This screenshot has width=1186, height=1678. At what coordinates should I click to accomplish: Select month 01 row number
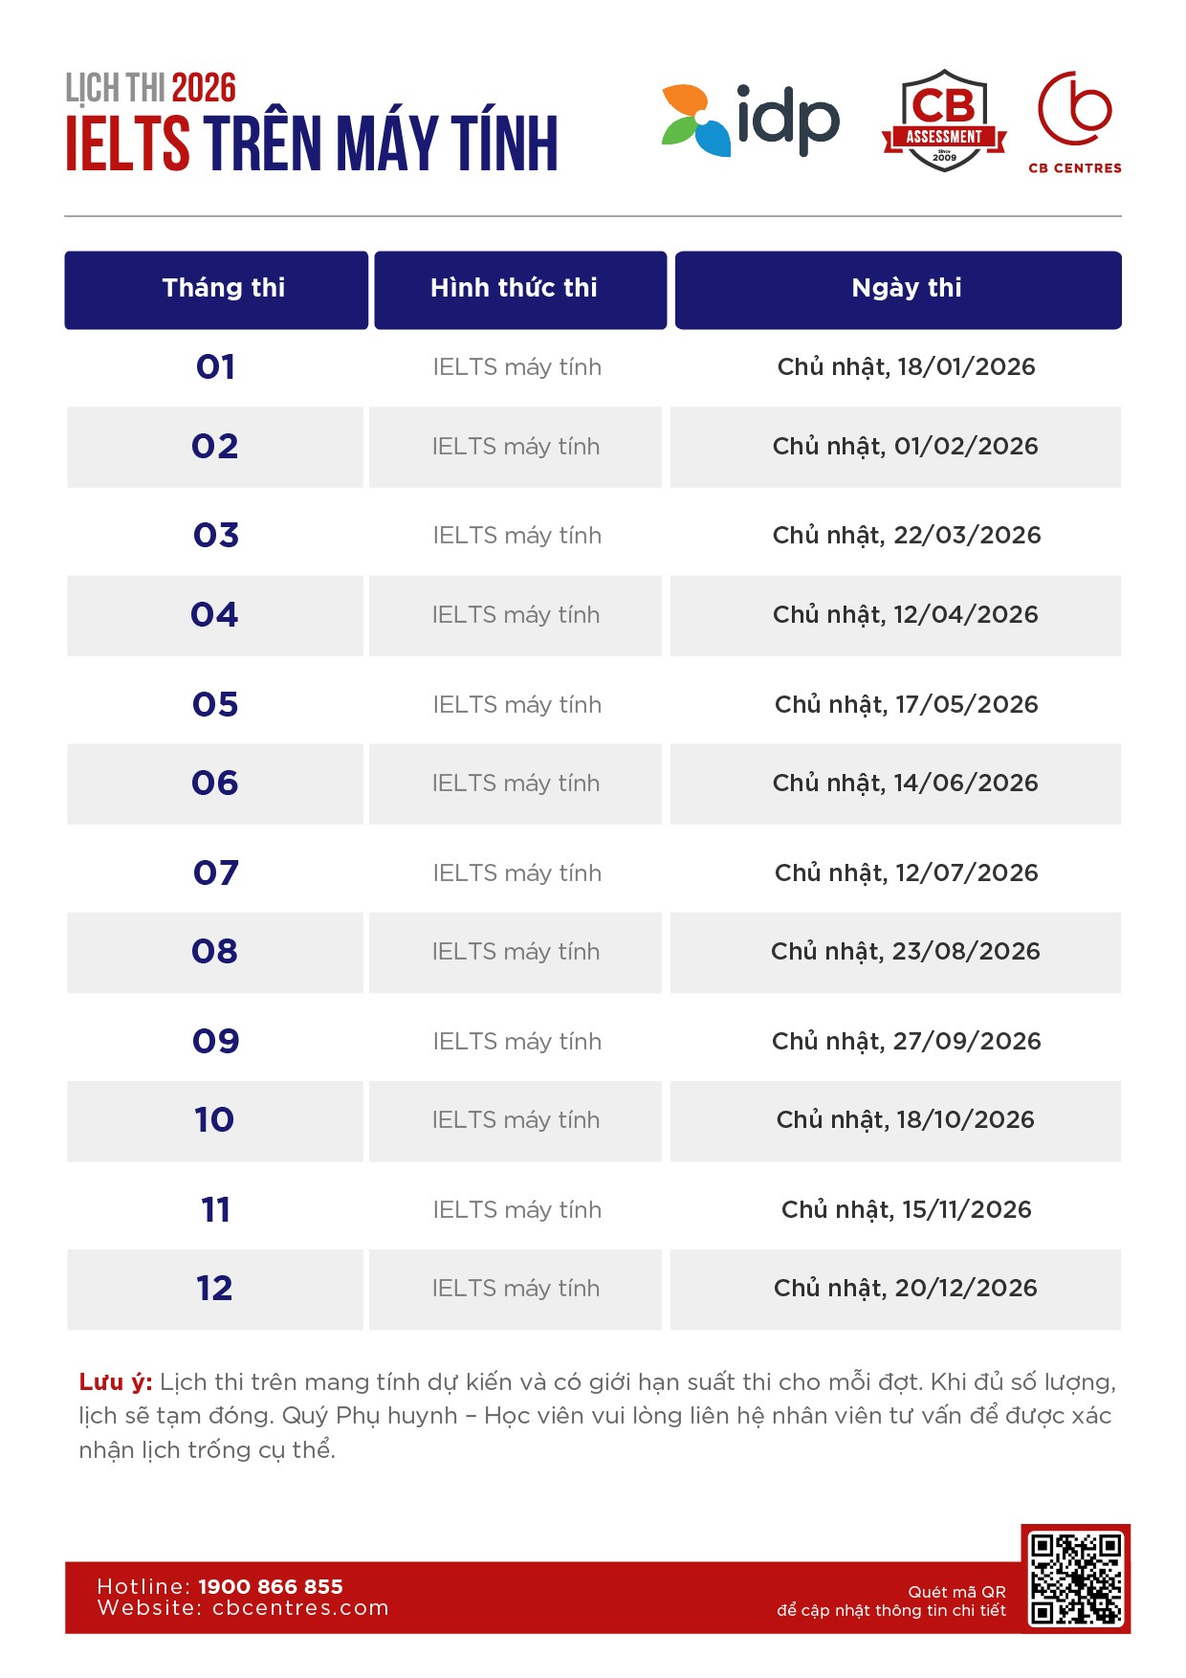215,367
